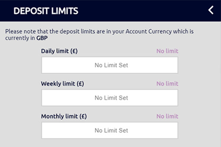Select the 'Weekly limit (£)' label
The image size is (221, 147).
click(62, 83)
